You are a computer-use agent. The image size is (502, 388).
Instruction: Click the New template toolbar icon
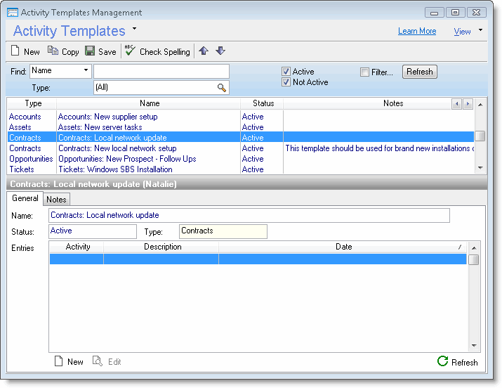click(x=16, y=51)
